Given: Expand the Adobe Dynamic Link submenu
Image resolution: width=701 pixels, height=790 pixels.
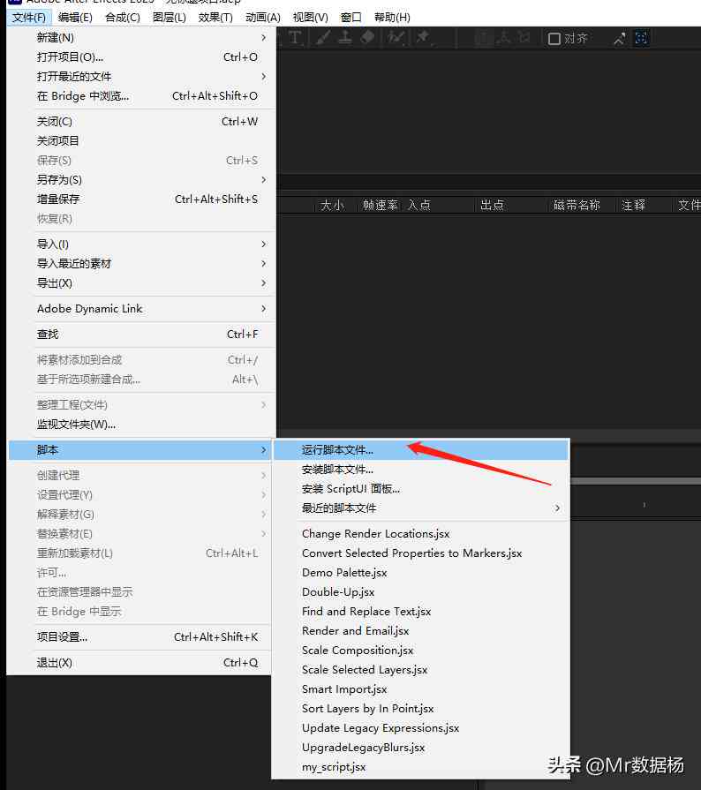Looking at the screenshot, I should click(141, 309).
